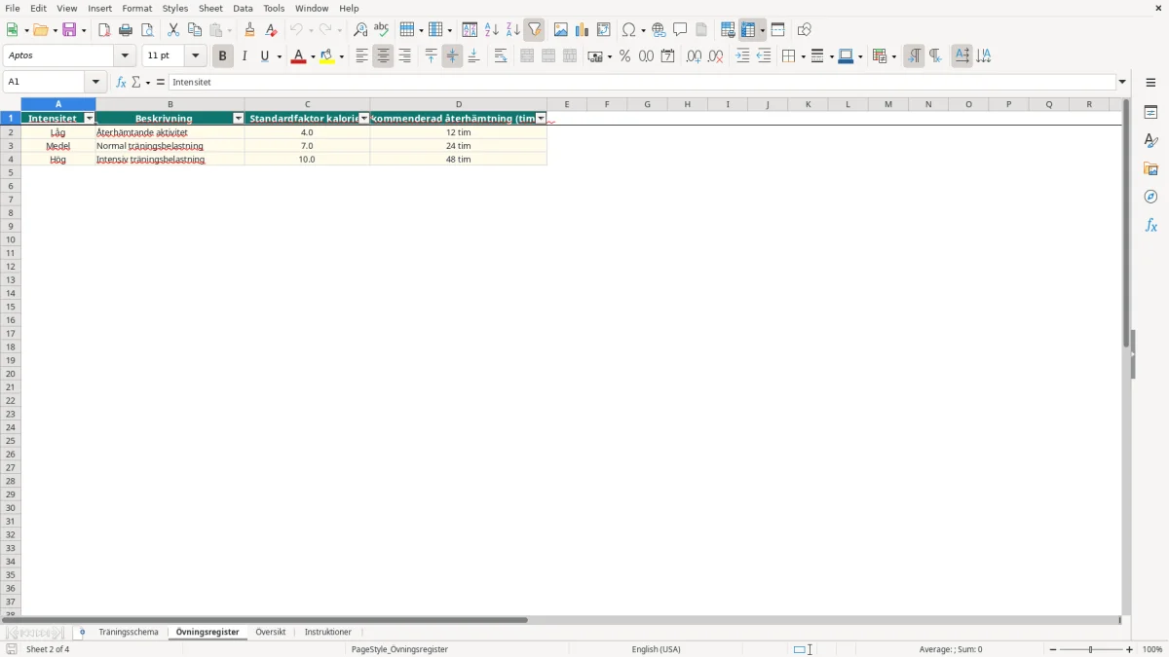The height and width of the screenshot is (657, 1169).
Task: Toggle the AutoFilter button
Action: tap(535, 30)
